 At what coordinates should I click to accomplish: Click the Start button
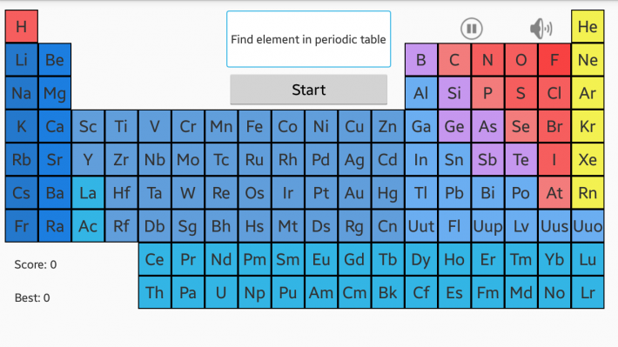coord(309,90)
